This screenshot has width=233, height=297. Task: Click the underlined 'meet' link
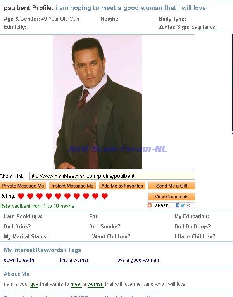(x=76, y=284)
